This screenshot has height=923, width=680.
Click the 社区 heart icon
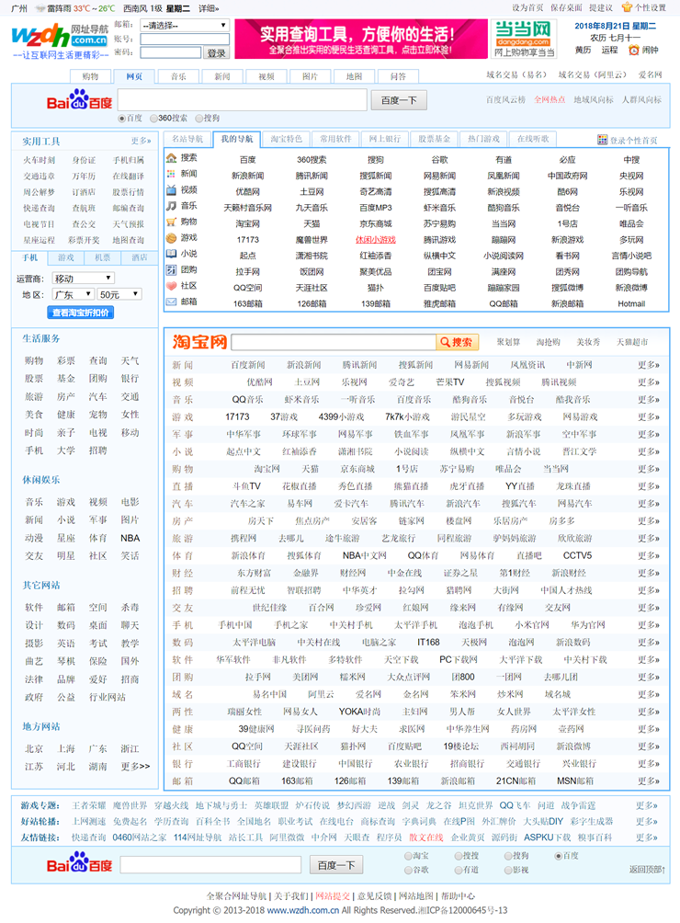coord(171,285)
